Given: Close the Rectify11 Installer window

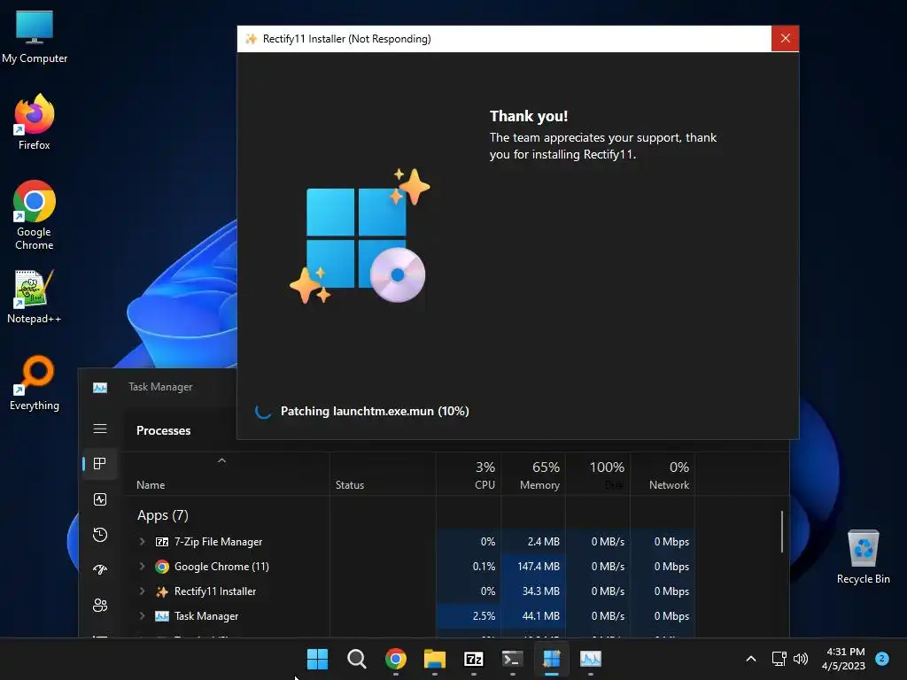Looking at the screenshot, I should pos(785,39).
